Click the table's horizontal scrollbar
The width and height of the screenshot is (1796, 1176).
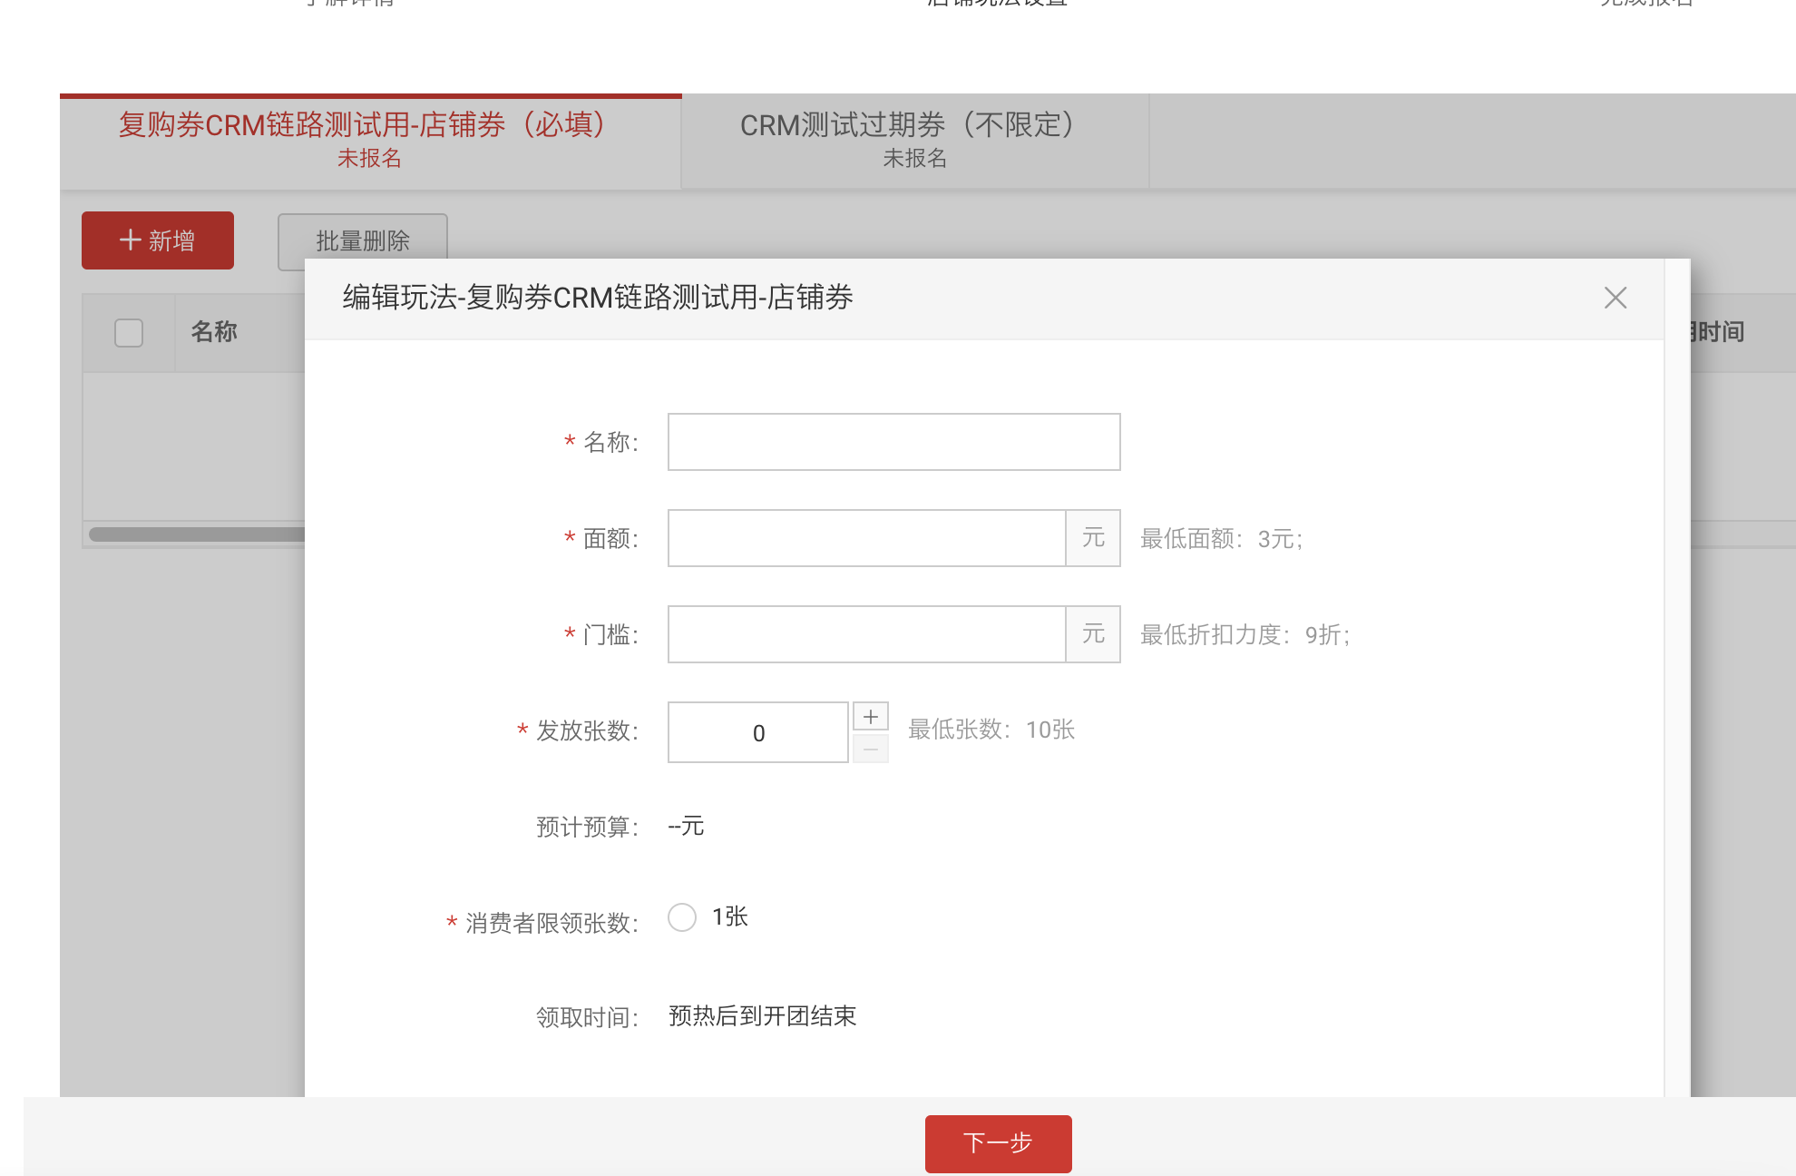click(195, 534)
